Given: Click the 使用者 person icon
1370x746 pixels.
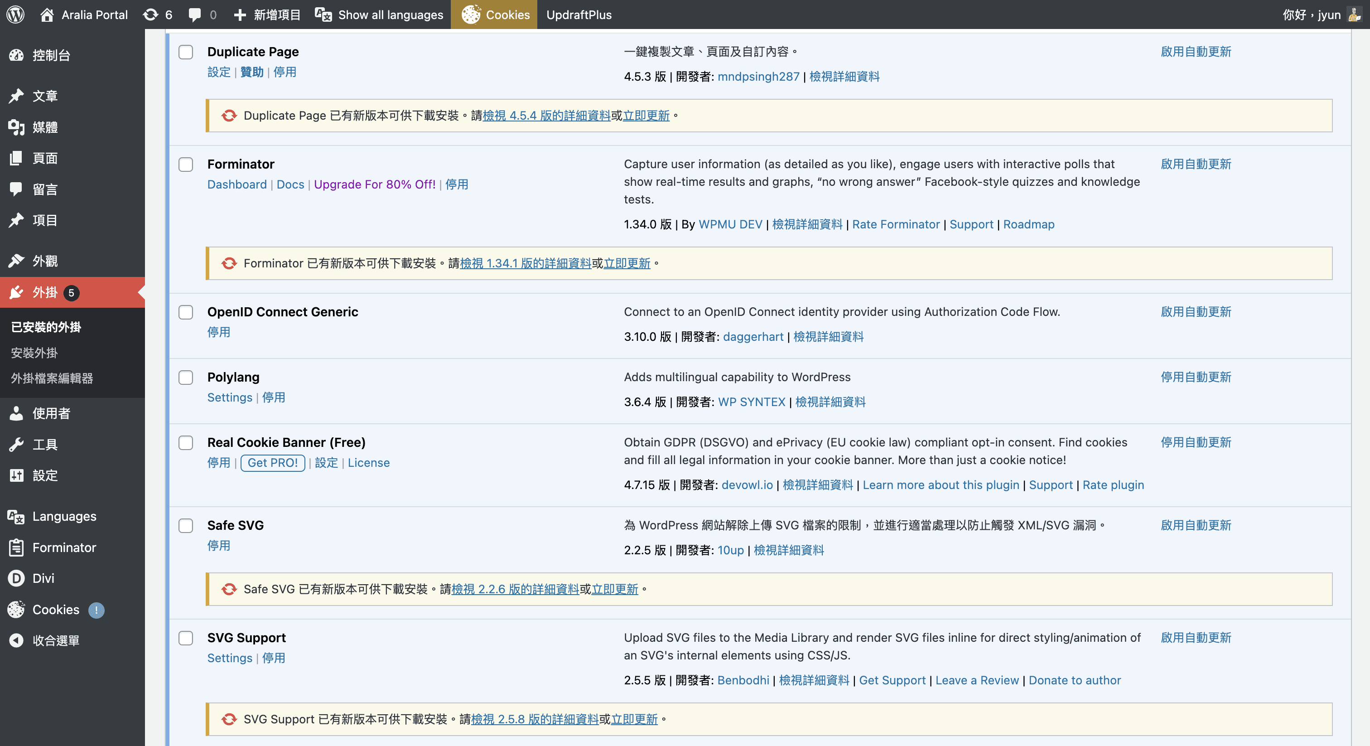Looking at the screenshot, I should pos(16,413).
